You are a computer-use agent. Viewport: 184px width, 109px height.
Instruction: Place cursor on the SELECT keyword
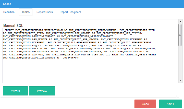click(9, 30)
